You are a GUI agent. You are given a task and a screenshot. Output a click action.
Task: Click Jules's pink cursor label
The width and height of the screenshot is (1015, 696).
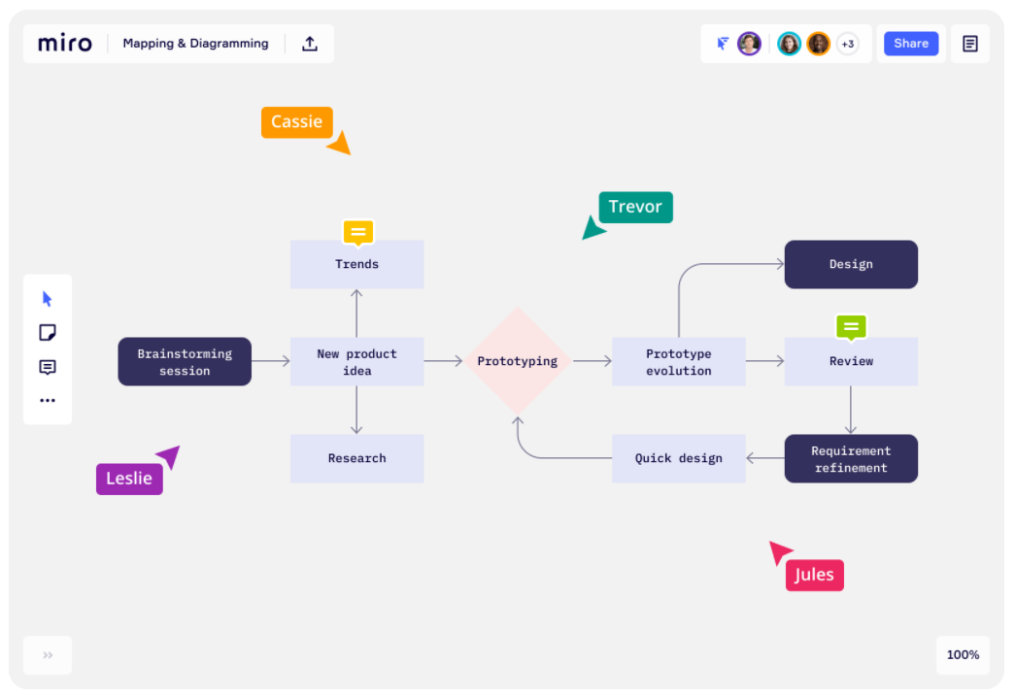(x=814, y=575)
